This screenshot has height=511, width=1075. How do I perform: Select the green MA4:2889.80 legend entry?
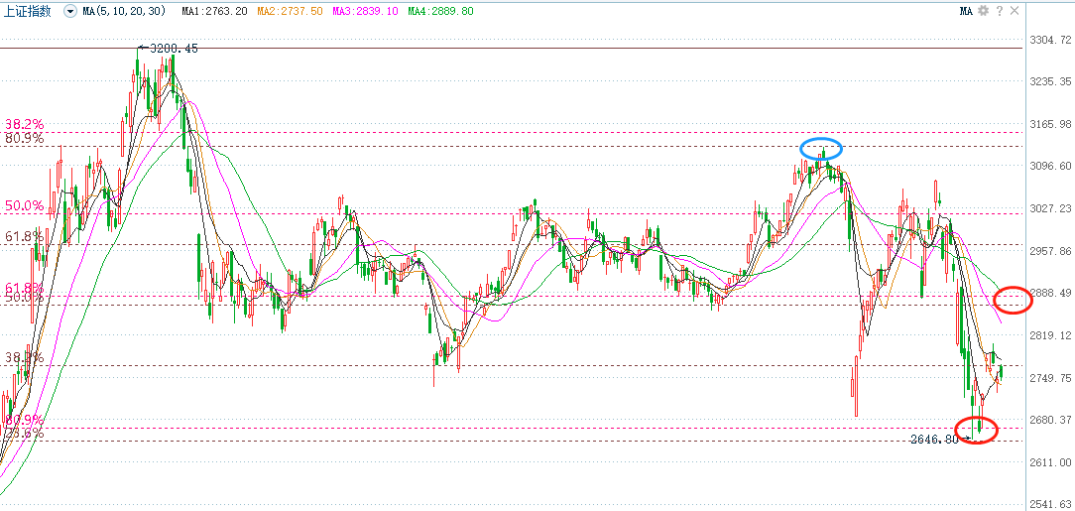click(x=441, y=11)
